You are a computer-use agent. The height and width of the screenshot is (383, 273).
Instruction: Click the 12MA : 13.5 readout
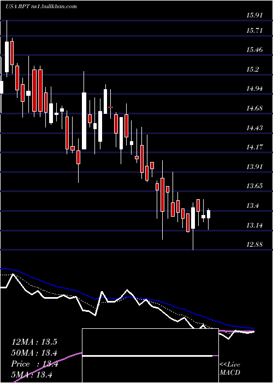tap(34, 341)
